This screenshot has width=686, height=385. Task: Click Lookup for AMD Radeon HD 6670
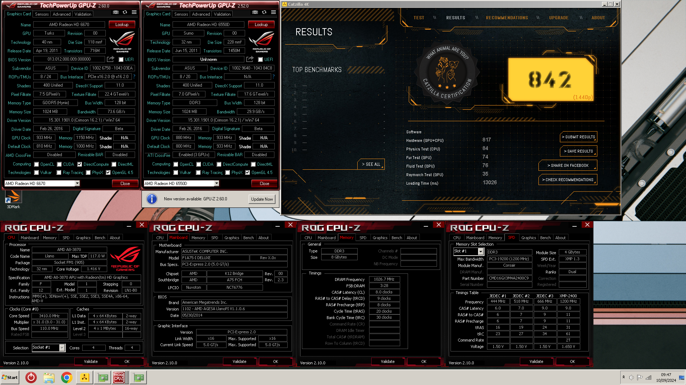(x=121, y=25)
